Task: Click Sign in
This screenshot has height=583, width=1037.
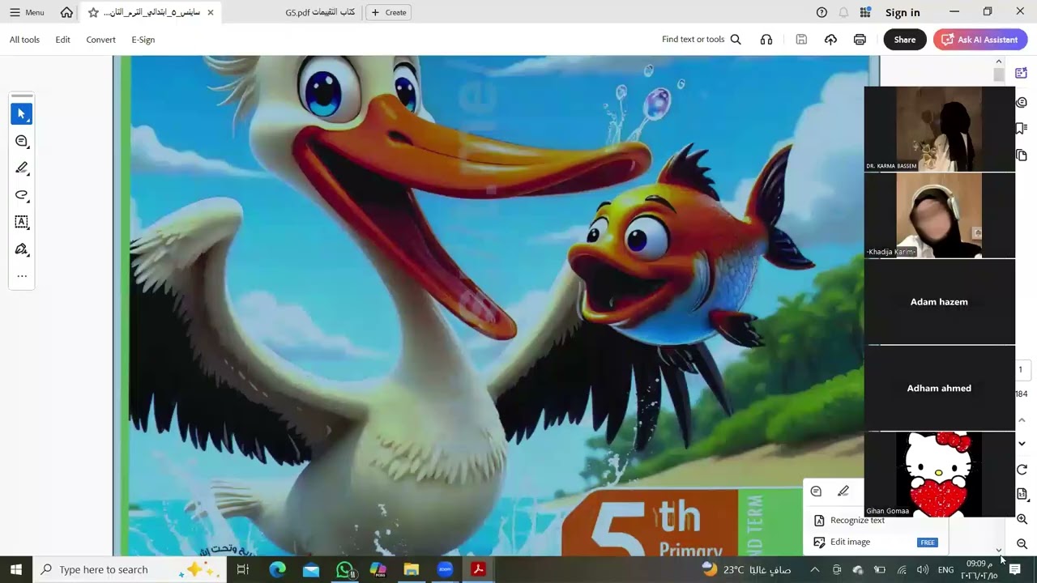Action: tap(903, 12)
